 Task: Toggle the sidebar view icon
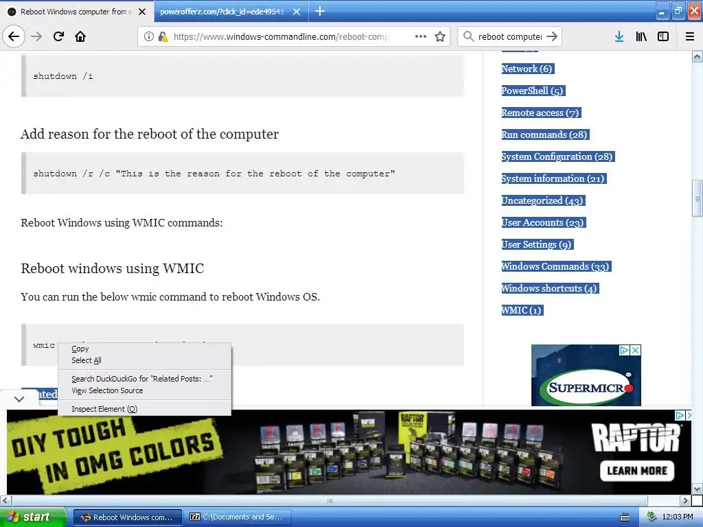(663, 36)
